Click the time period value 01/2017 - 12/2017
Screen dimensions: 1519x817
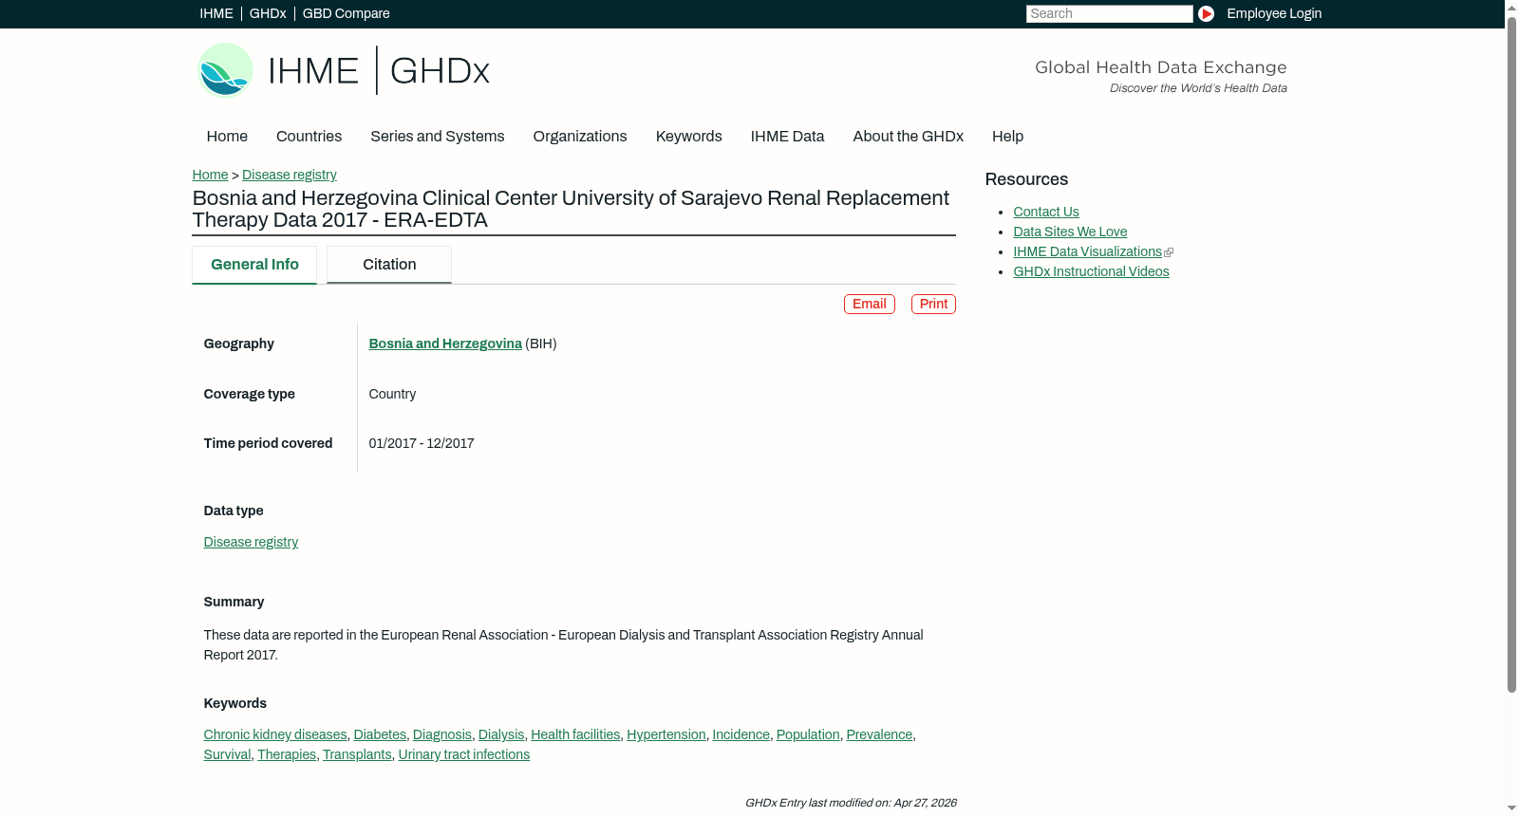pyautogui.click(x=422, y=444)
